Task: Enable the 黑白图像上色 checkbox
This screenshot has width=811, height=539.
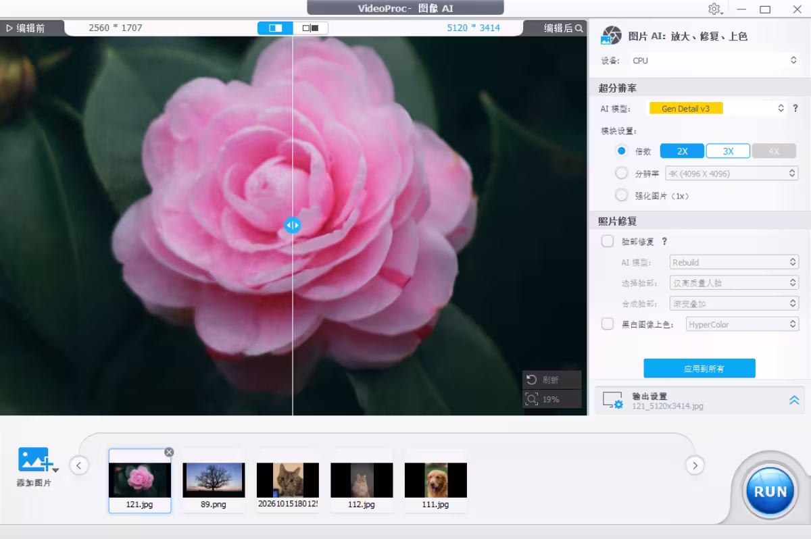Action: (x=608, y=324)
